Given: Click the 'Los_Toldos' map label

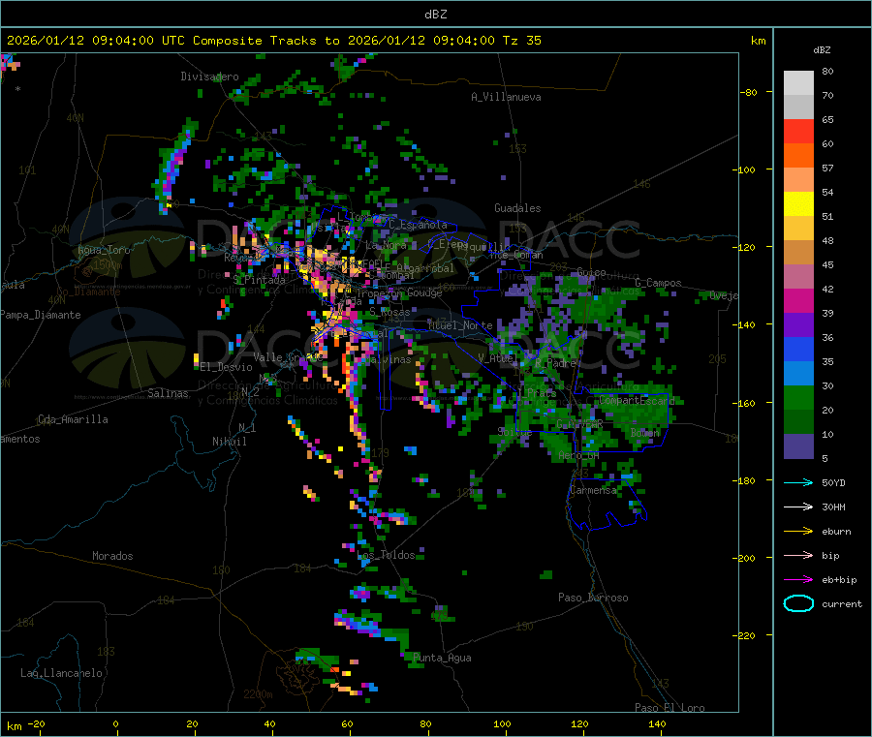Looking at the screenshot, I should [386, 555].
